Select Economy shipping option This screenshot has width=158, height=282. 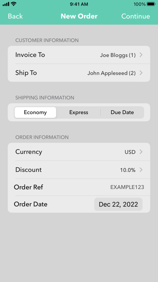click(35, 112)
